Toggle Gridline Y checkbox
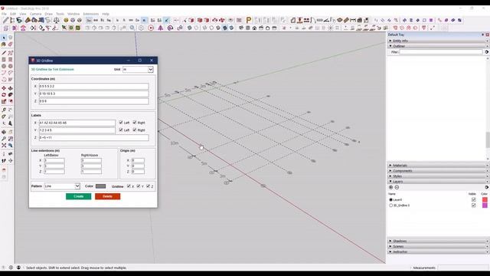This screenshot has height=276, width=490. 139,186
